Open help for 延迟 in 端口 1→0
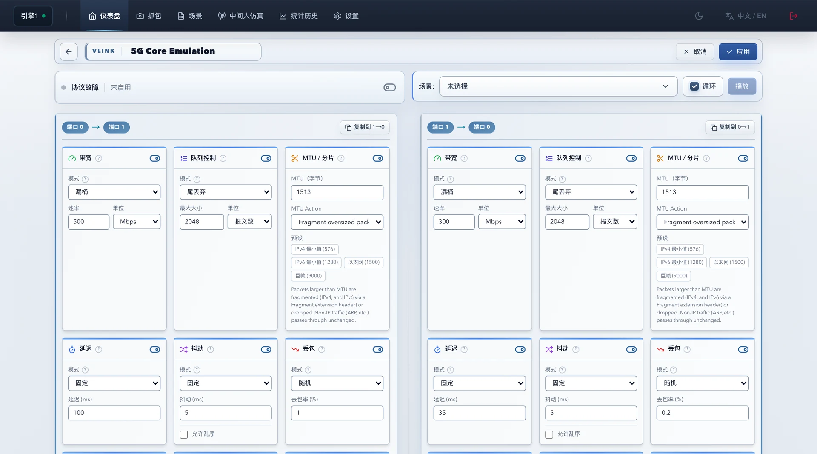Image resolution: width=817 pixels, height=454 pixels. click(x=464, y=349)
